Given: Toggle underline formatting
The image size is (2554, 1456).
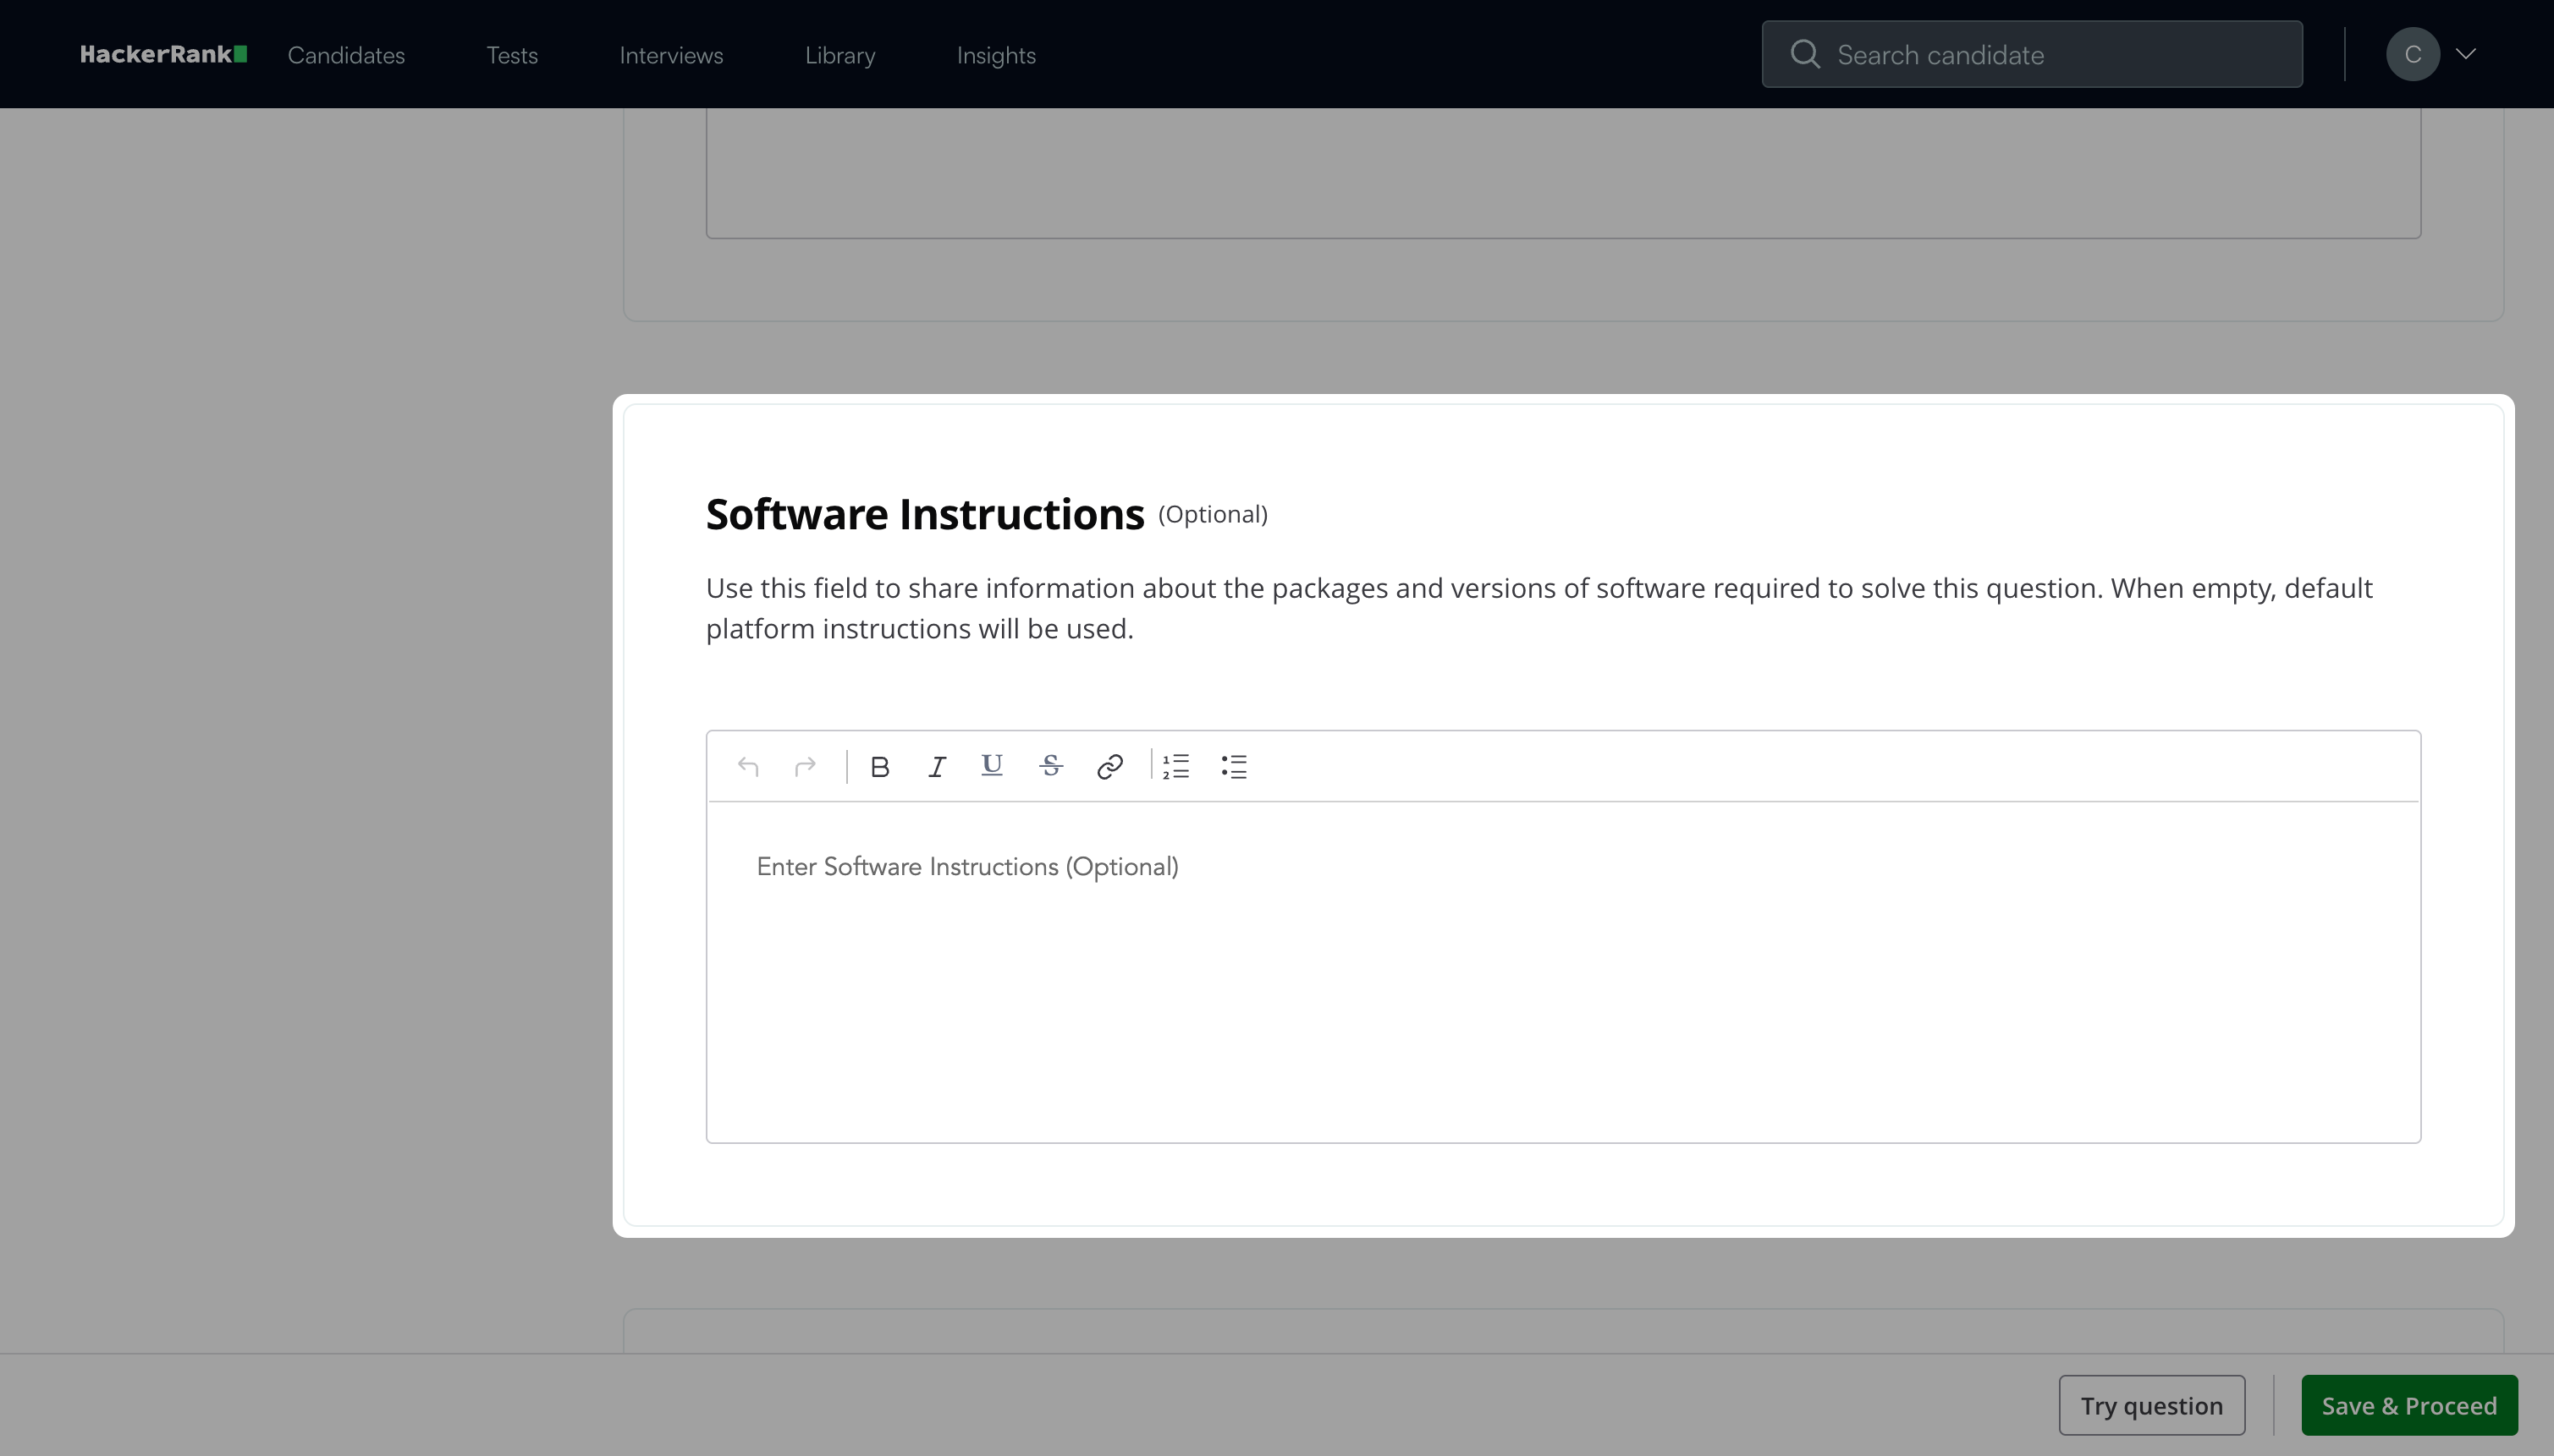Looking at the screenshot, I should coord(992,766).
